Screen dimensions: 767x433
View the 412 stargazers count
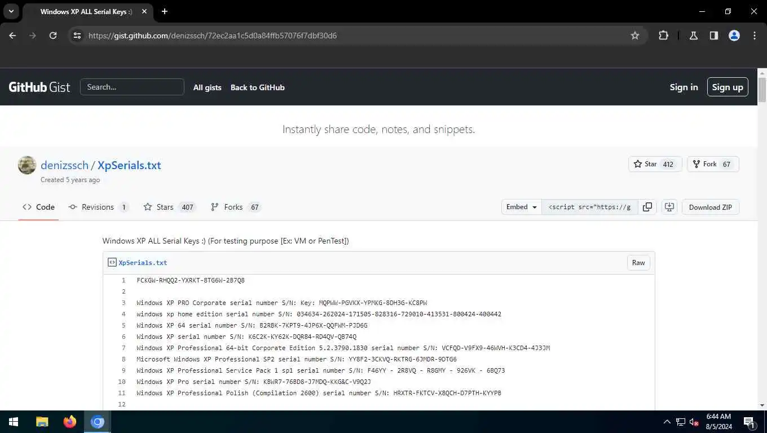pos(668,164)
